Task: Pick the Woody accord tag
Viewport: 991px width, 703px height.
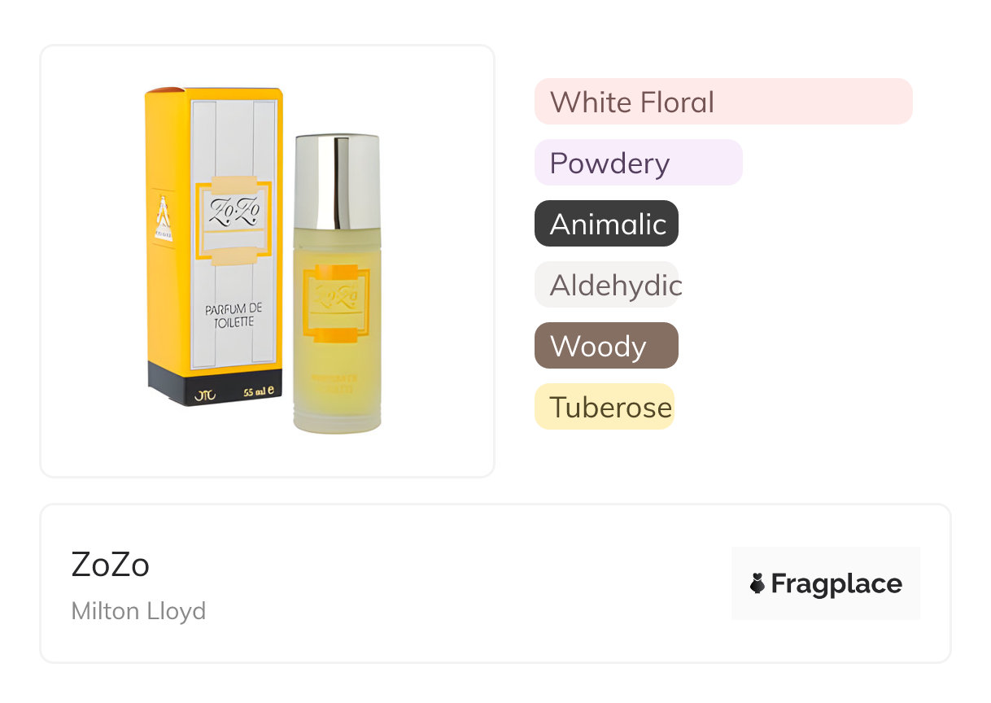Action: pyautogui.click(x=606, y=346)
